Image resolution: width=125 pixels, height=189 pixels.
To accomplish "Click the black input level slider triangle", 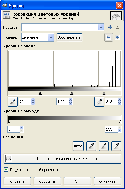I will point(40,93).
